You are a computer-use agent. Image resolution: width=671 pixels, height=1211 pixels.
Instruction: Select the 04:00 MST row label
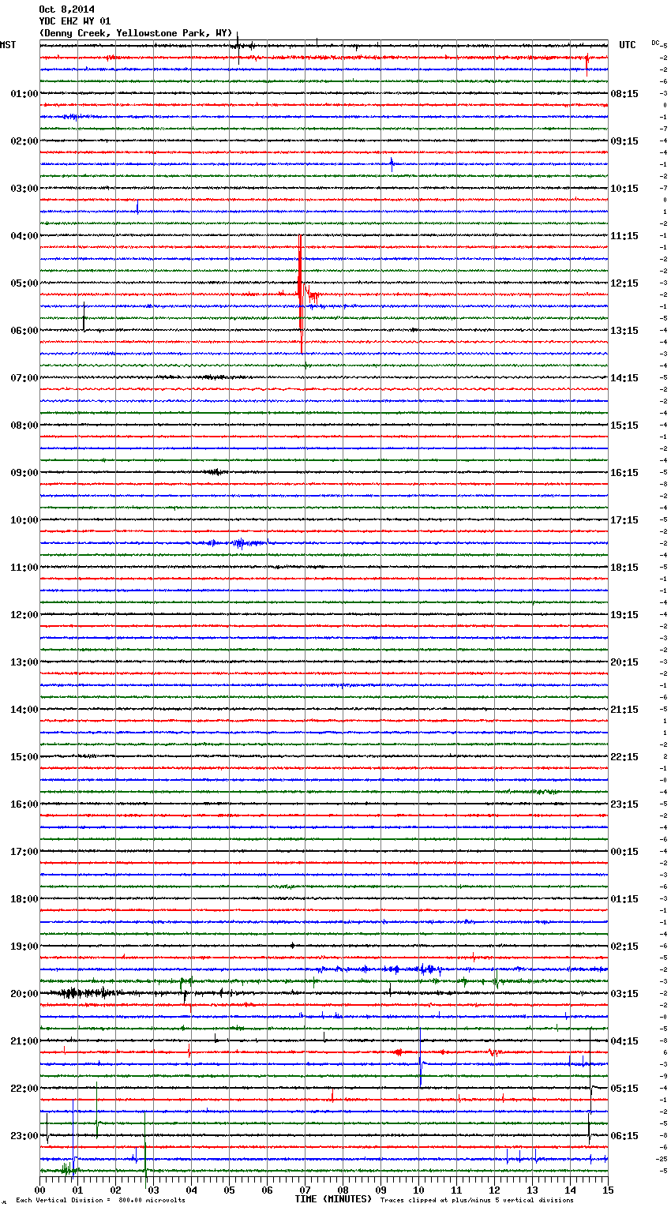[x=24, y=236]
